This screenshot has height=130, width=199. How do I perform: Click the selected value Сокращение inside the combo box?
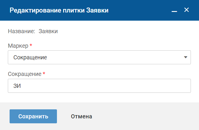tap(30, 57)
